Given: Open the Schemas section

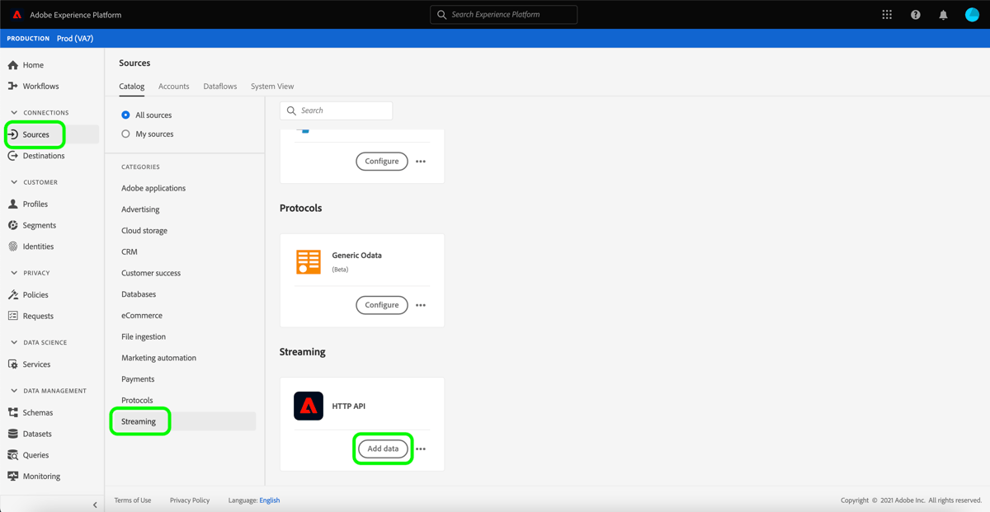Looking at the screenshot, I should click(38, 411).
